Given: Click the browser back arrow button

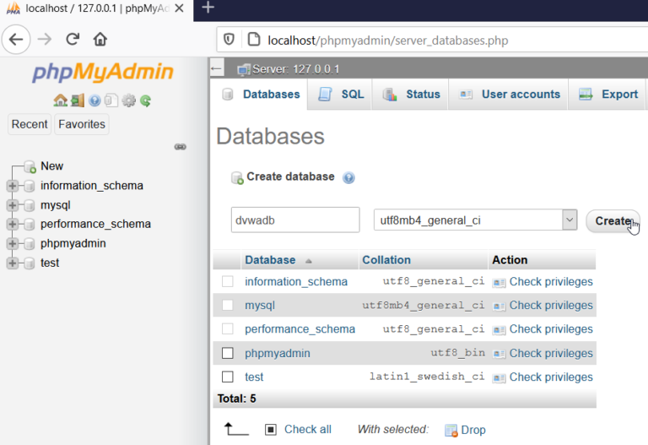Looking at the screenshot, I should coord(16,40).
